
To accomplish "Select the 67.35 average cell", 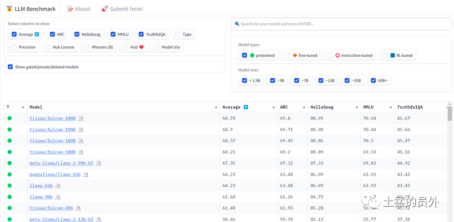I will (249, 163).
